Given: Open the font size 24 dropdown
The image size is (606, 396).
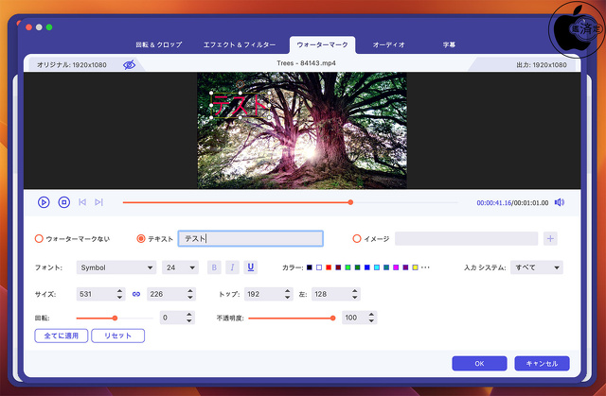Looking at the screenshot, I should click(180, 267).
